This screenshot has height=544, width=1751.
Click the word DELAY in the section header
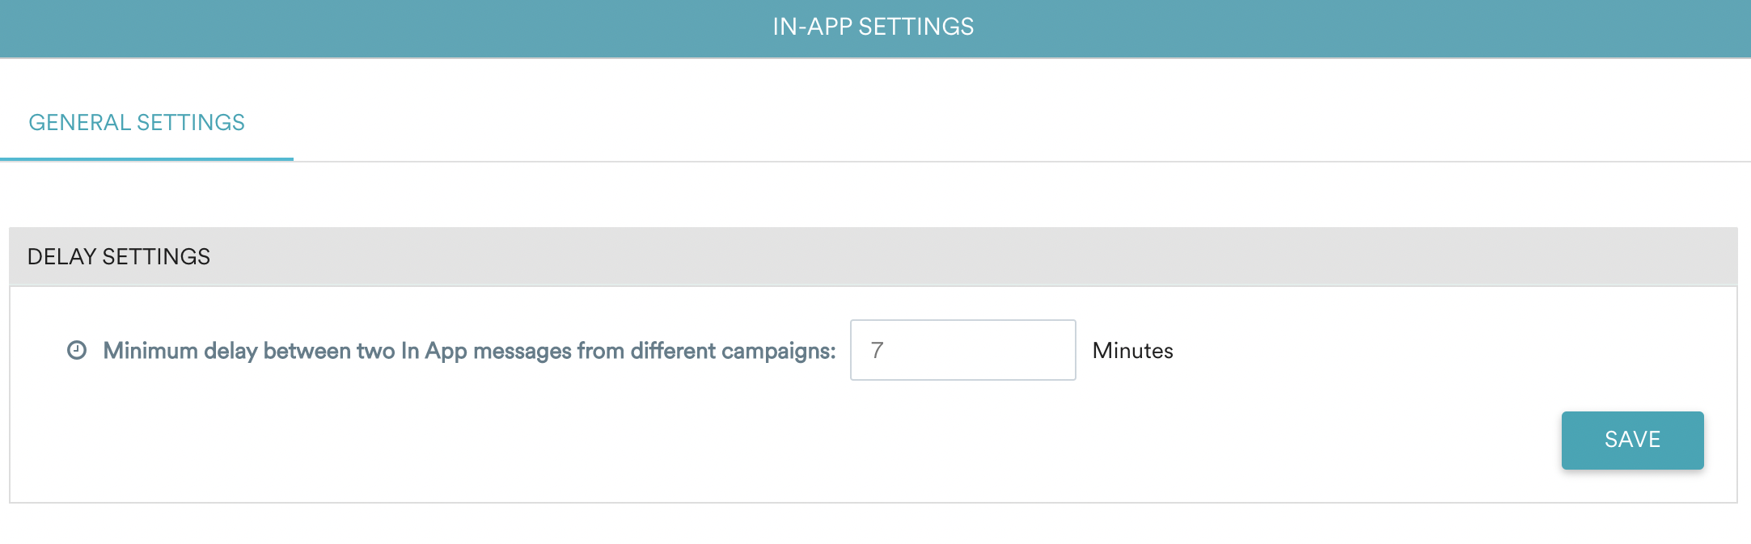coord(62,257)
